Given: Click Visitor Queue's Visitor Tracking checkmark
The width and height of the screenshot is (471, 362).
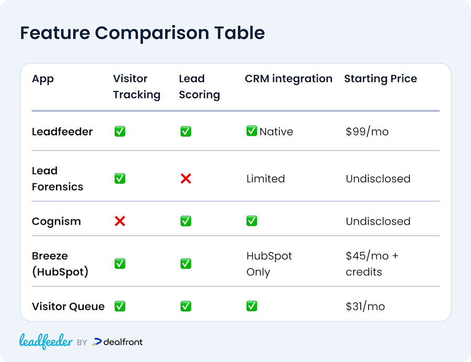Looking at the screenshot, I should 120,306.
